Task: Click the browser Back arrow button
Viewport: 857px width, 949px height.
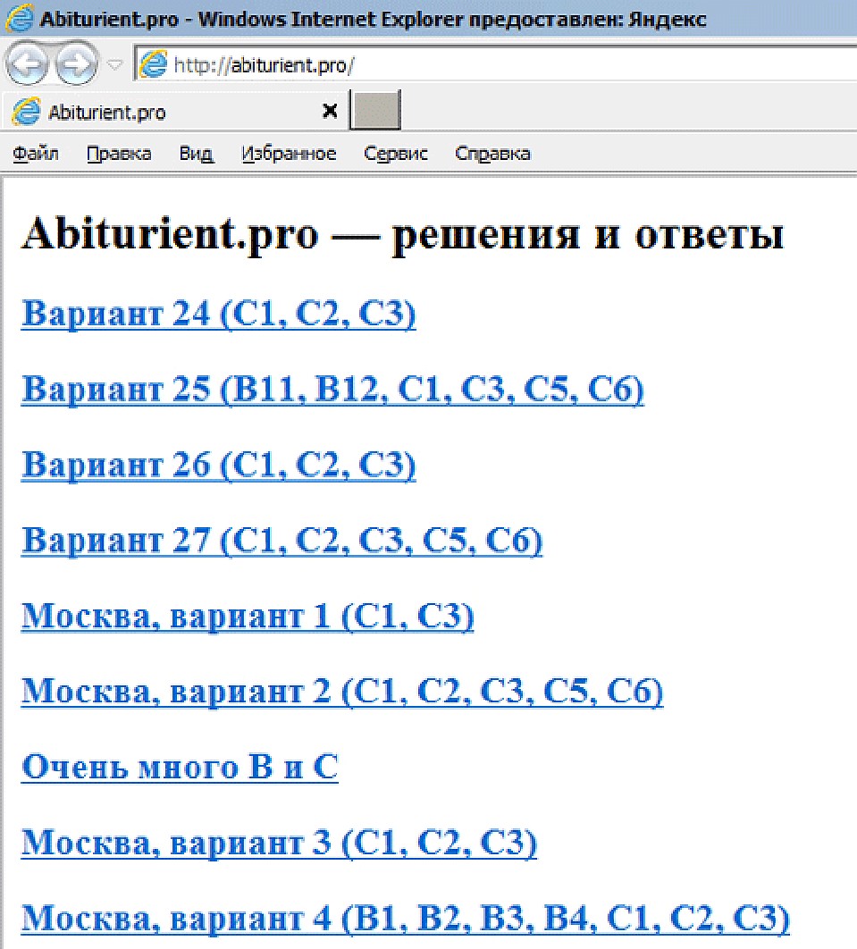Action: tap(27, 63)
